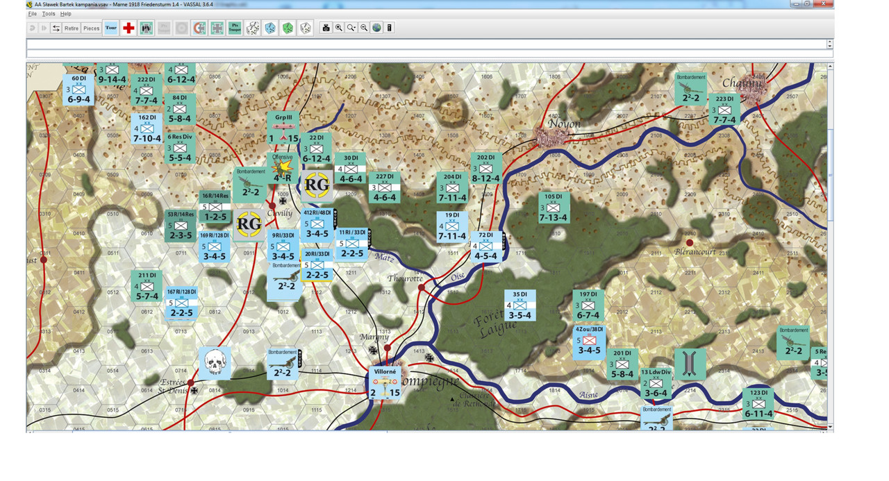Select the 211 DI counter
This screenshot has height=481, width=889.
tap(147, 287)
